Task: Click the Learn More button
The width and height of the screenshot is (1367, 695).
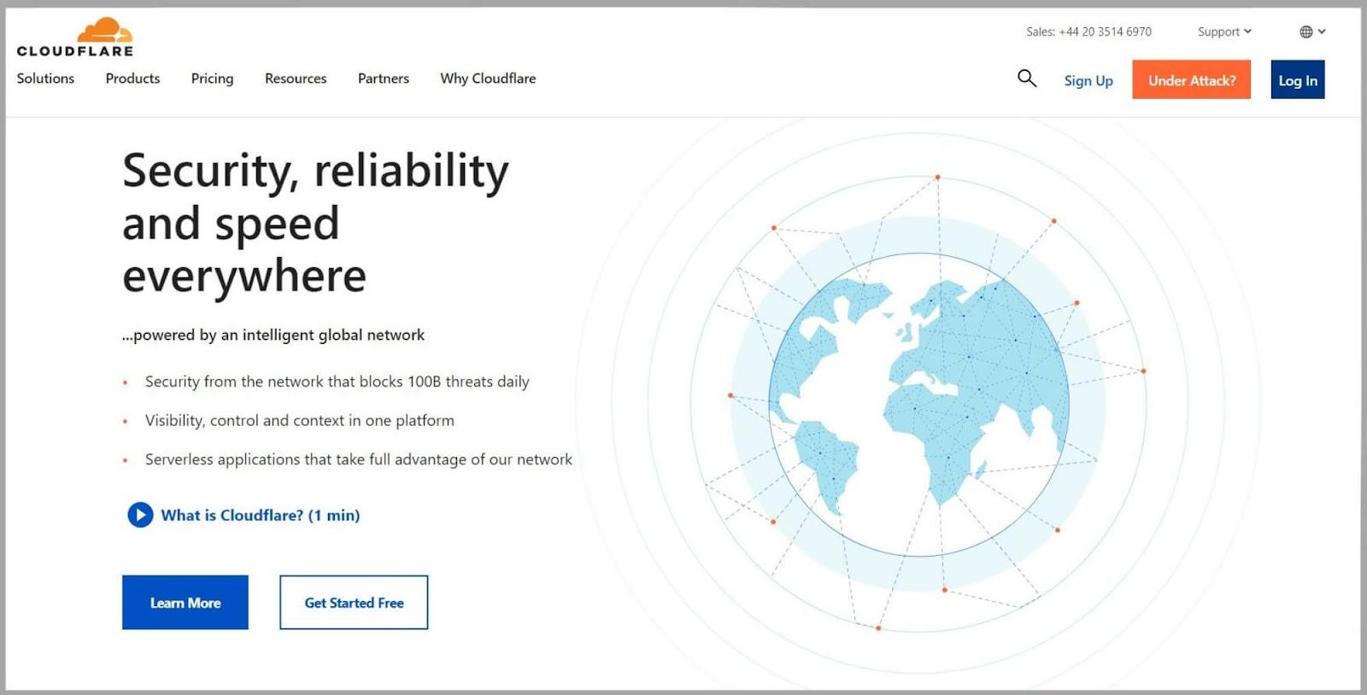Action: coord(185,603)
